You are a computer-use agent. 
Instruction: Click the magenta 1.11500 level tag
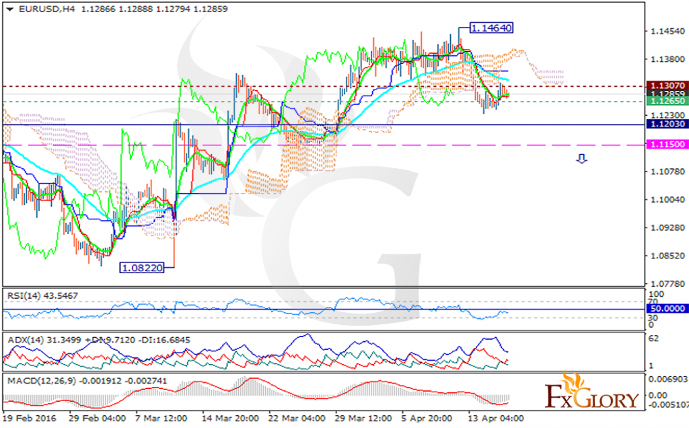tap(667, 144)
